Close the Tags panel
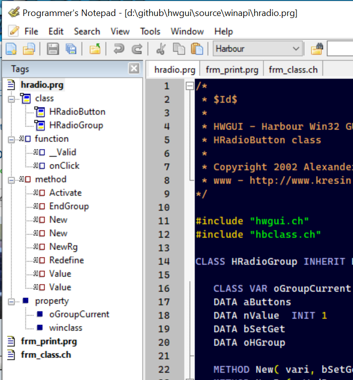 pos(133,69)
